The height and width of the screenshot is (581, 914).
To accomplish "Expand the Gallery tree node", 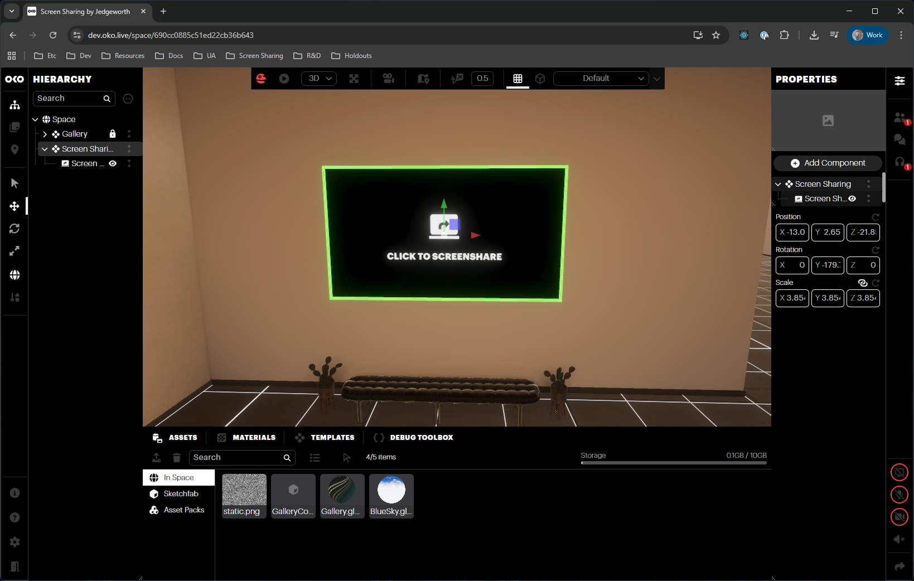I will [45, 134].
